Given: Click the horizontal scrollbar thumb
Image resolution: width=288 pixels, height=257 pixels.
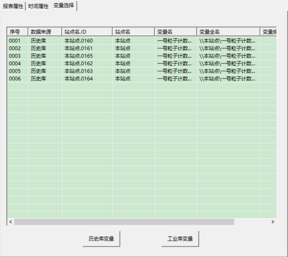Looking at the screenshot, I should tap(124, 222).
